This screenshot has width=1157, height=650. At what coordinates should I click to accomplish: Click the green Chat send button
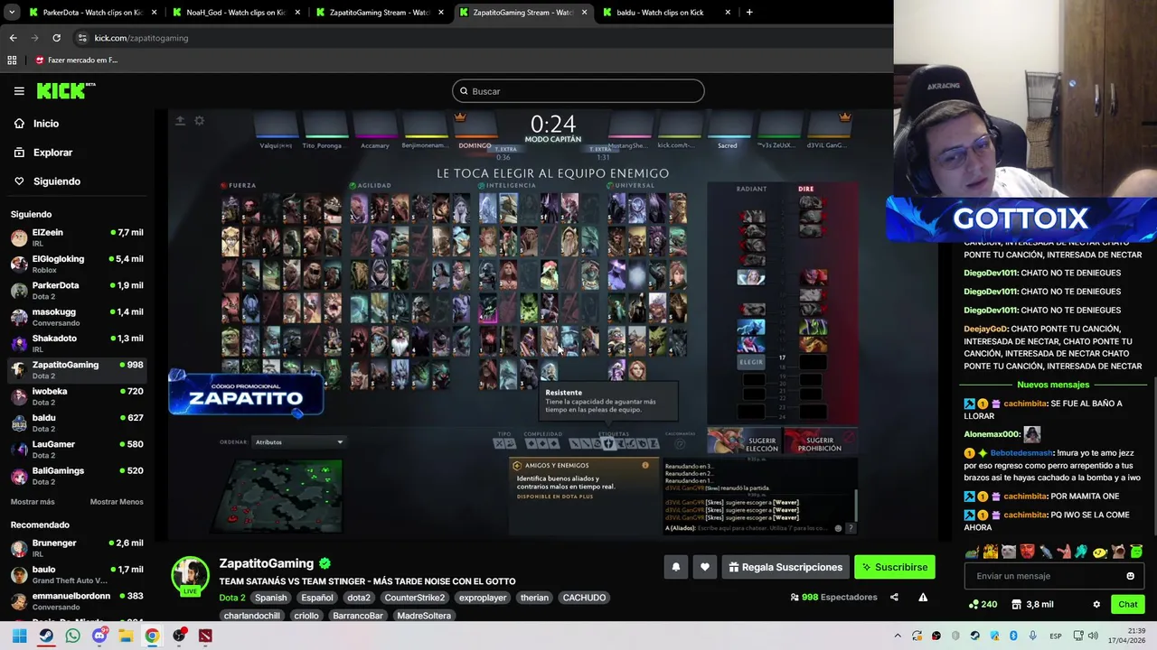(x=1128, y=604)
